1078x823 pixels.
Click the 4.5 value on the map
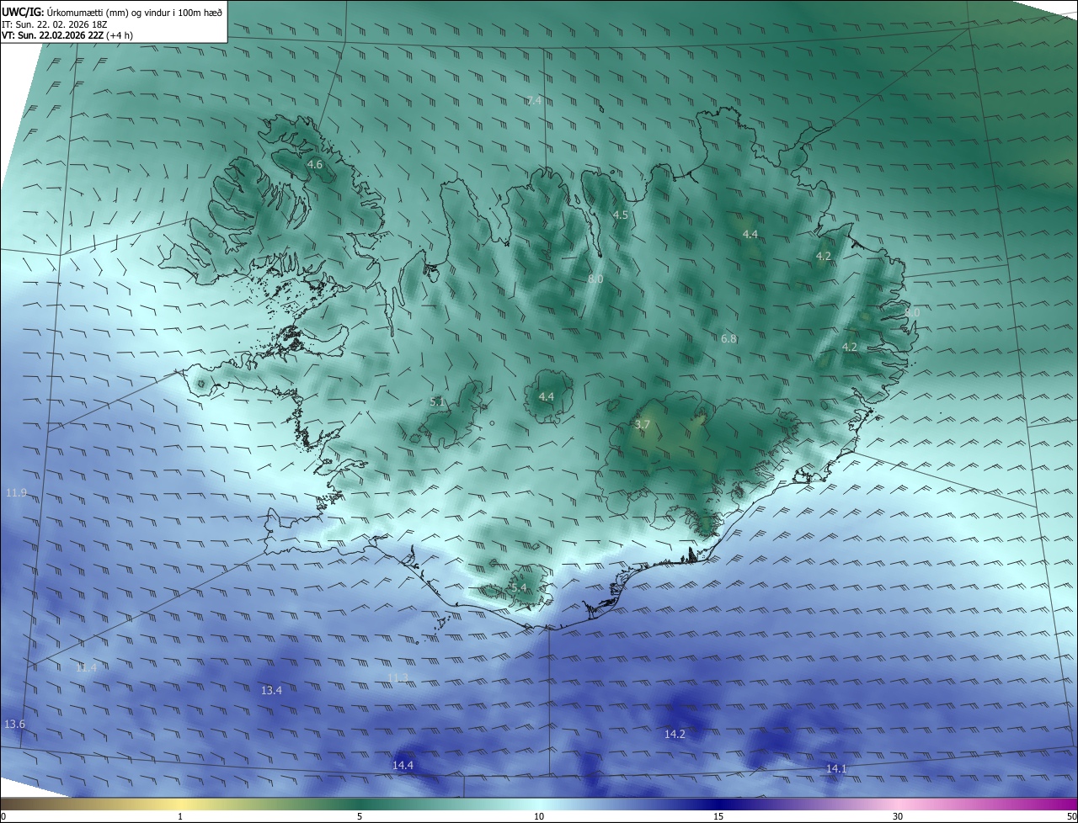point(621,215)
